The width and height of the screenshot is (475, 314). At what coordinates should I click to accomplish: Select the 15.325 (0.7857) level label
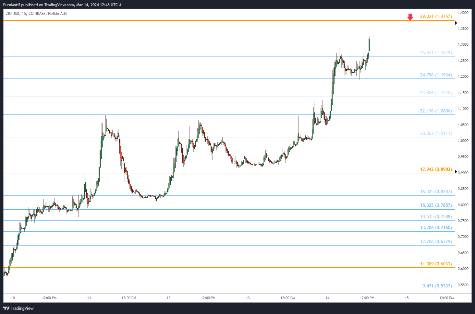click(436, 205)
